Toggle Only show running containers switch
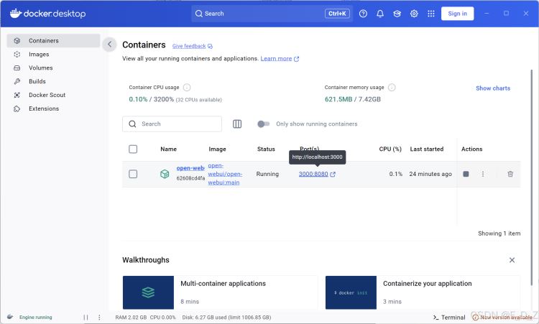539x324 pixels. click(263, 124)
